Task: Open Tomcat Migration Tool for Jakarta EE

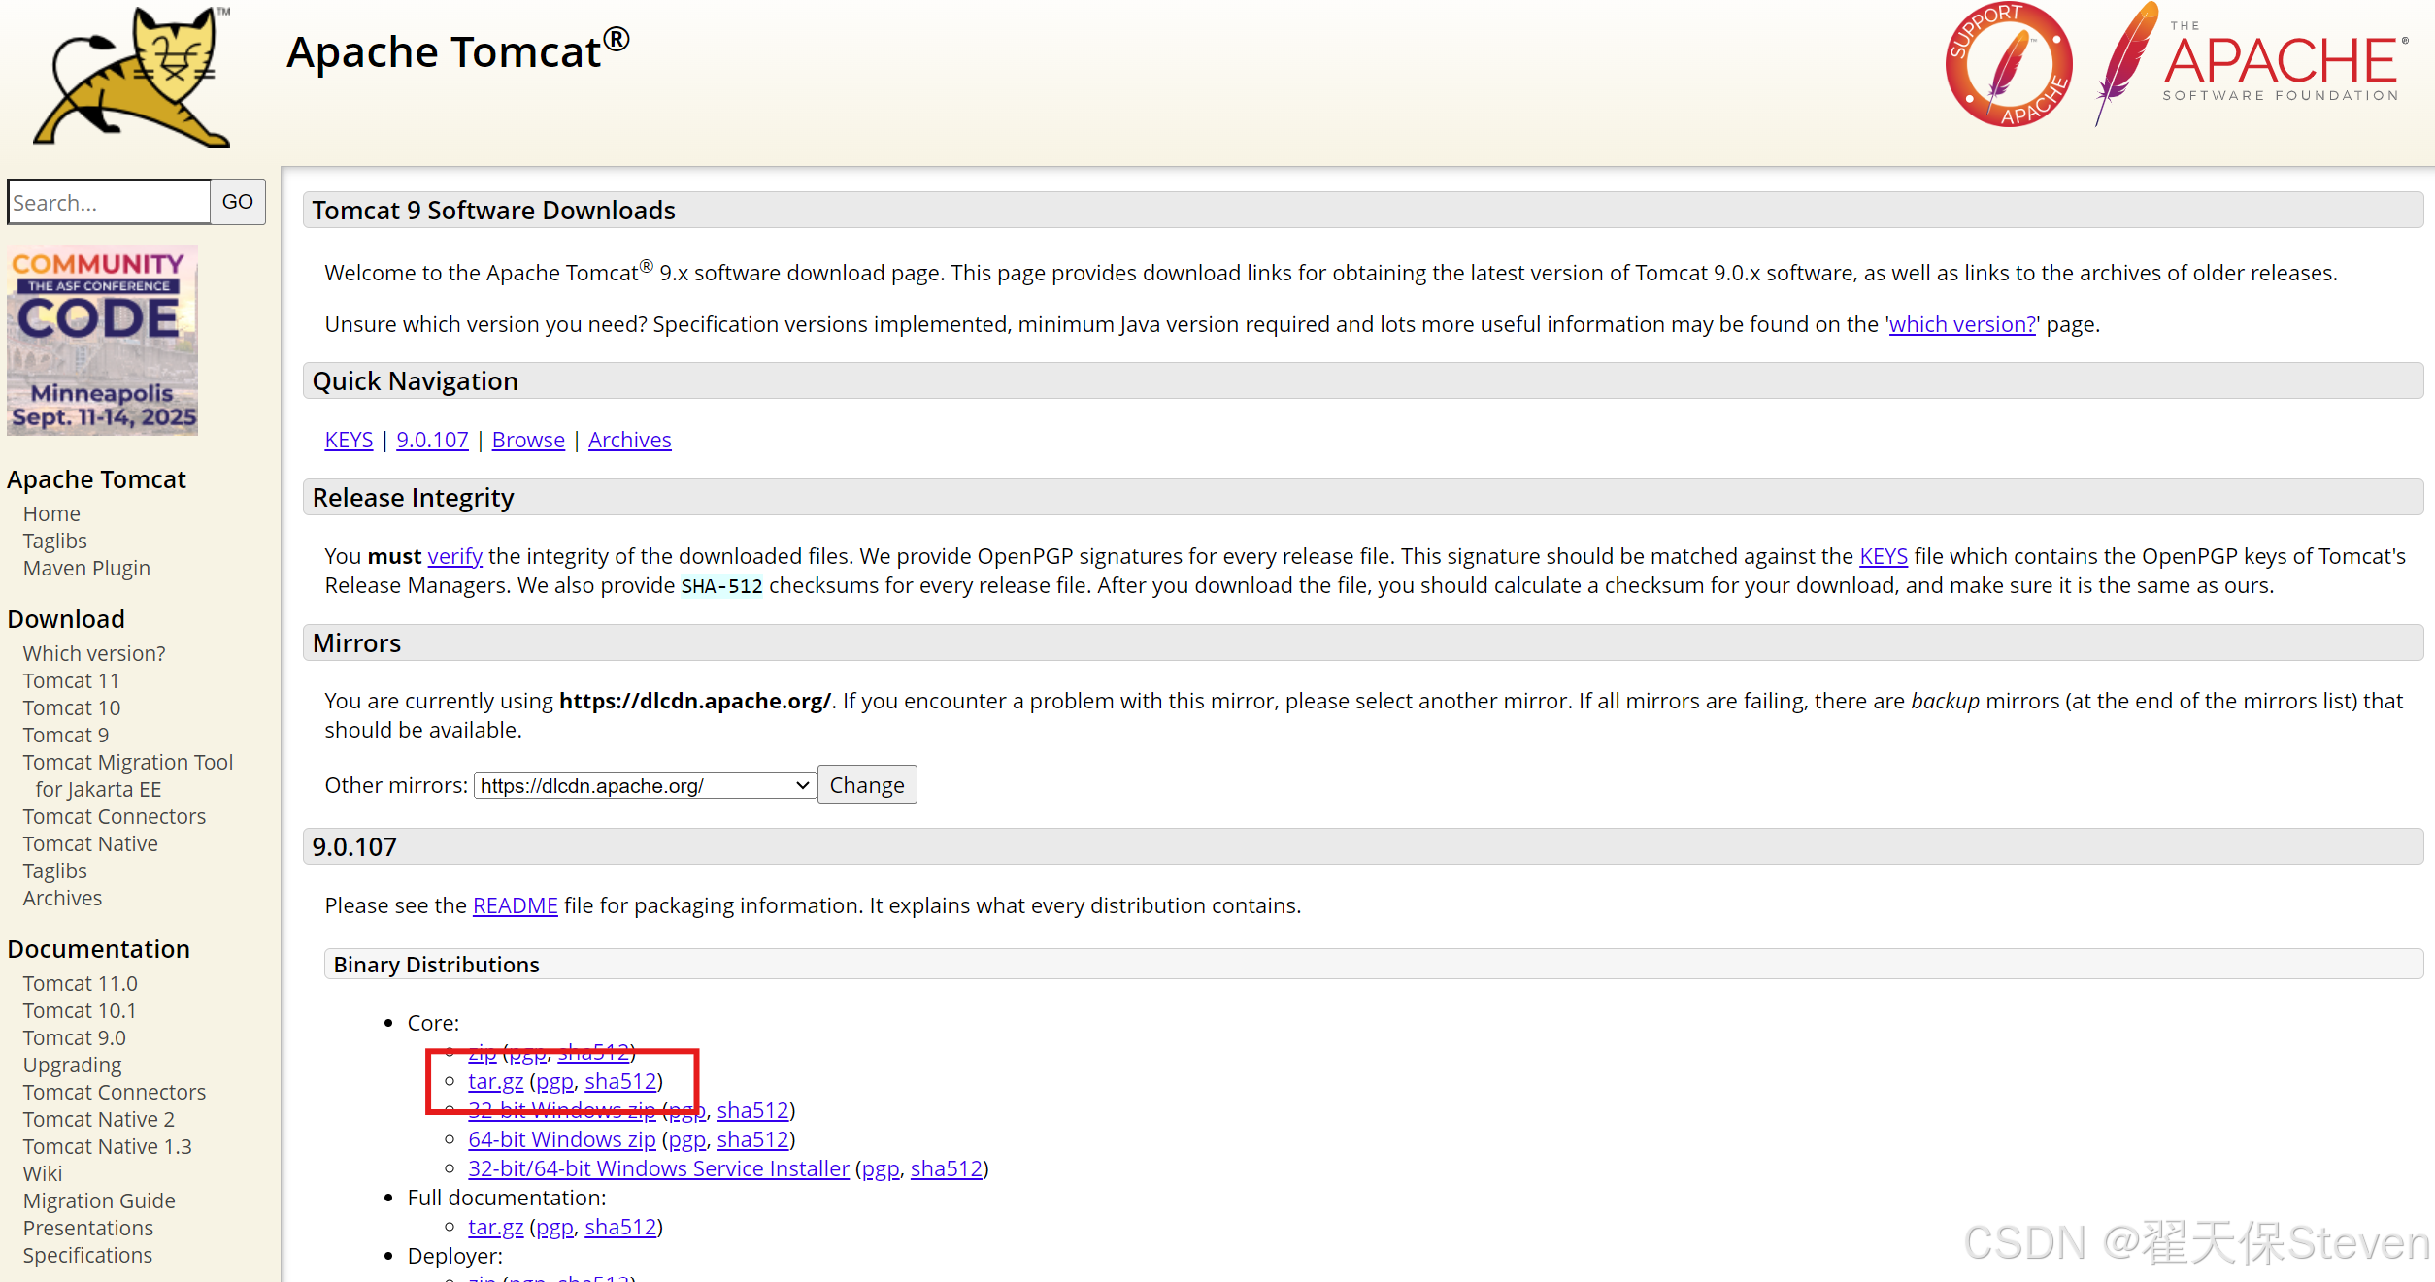Action: [128, 775]
